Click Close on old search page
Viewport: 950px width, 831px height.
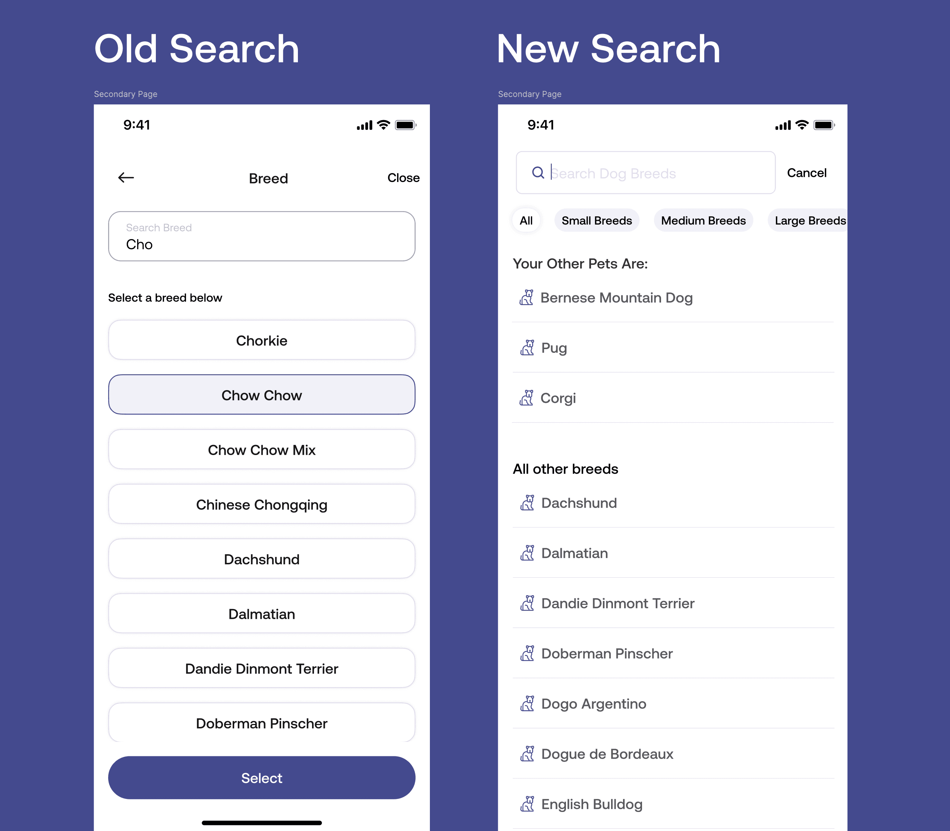point(402,178)
